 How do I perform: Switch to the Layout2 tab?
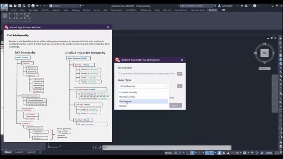(x=31, y=152)
